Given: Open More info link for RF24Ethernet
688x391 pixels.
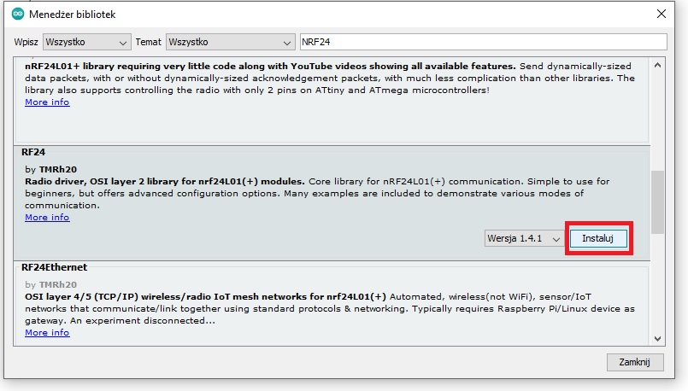Looking at the screenshot, I should [x=47, y=333].
